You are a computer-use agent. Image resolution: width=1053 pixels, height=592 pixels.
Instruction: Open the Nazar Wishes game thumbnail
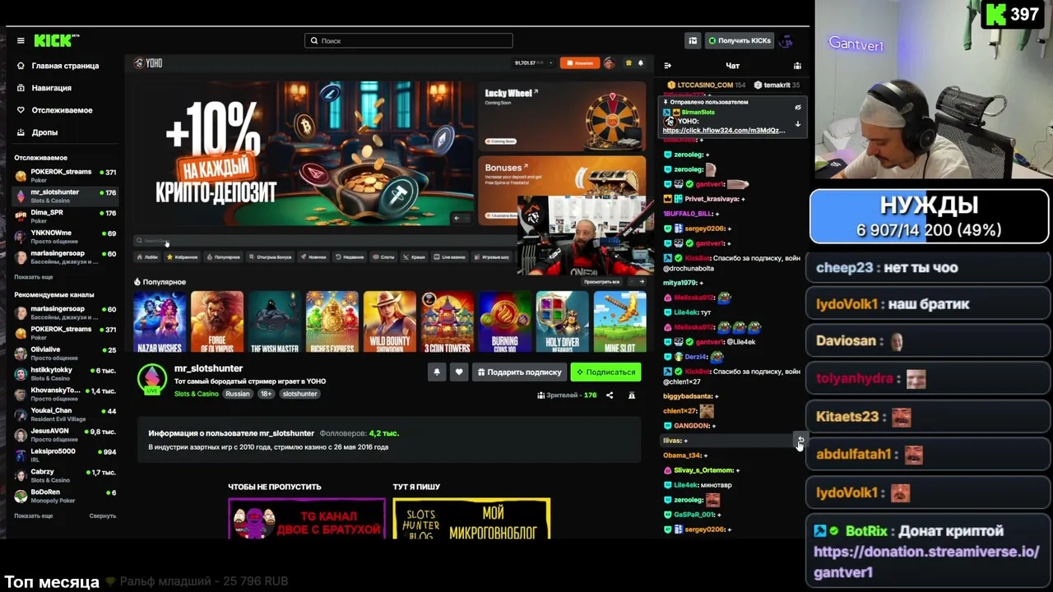pos(160,321)
